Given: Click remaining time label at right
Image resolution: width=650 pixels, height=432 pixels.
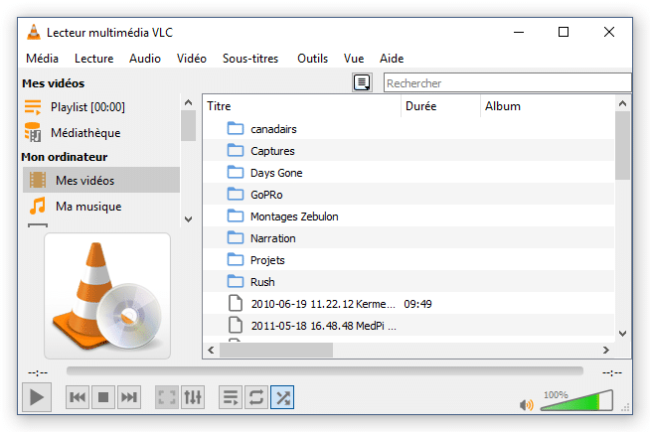Looking at the screenshot, I should coord(612,372).
